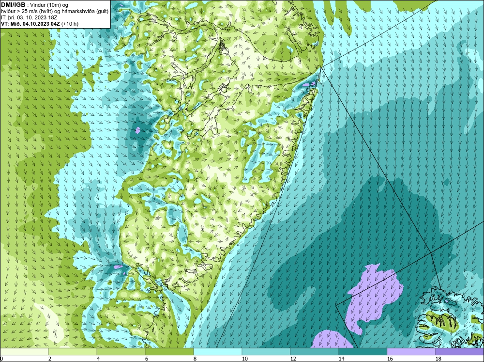Click the legend scale value "16"

point(390,359)
